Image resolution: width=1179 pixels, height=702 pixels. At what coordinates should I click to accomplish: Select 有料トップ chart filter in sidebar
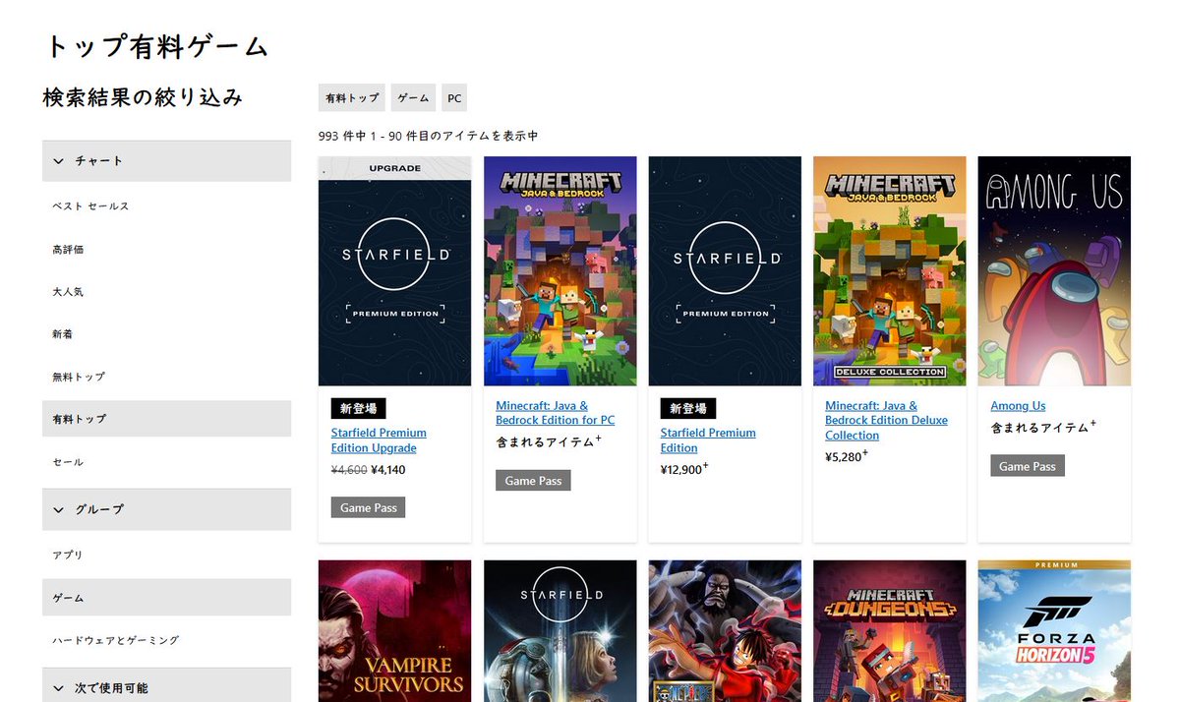click(166, 419)
